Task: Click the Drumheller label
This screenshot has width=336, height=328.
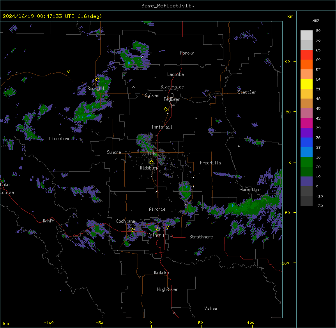Action: click(249, 190)
